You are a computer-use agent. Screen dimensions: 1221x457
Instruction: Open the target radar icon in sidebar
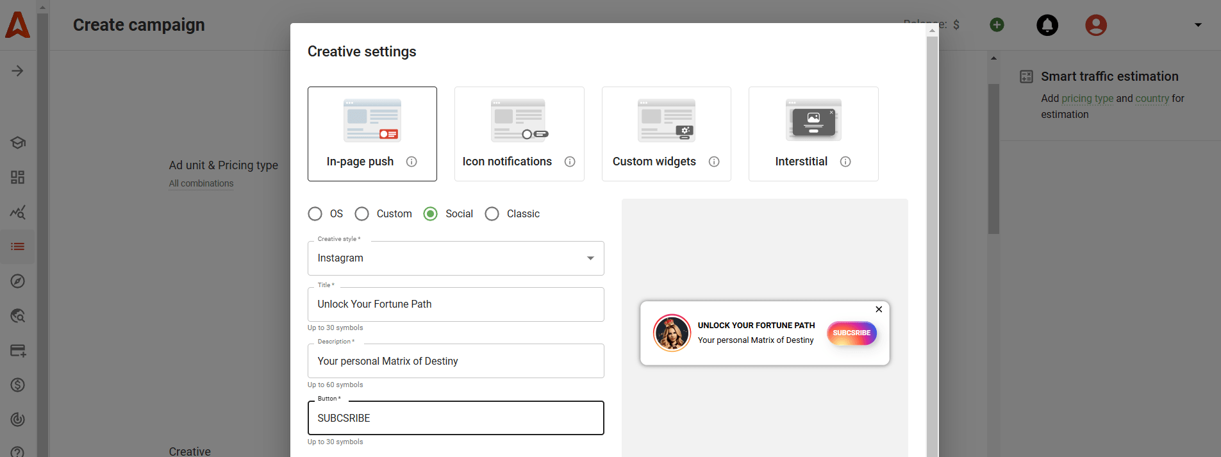point(18,419)
